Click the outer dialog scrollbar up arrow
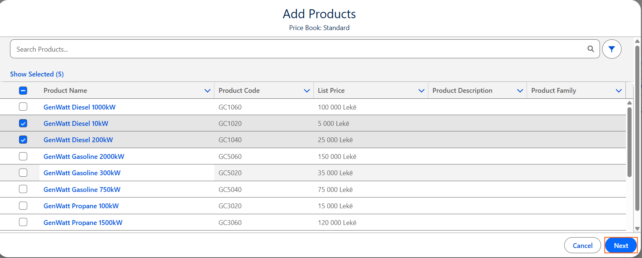The height and width of the screenshot is (258, 642). tap(637, 41)
